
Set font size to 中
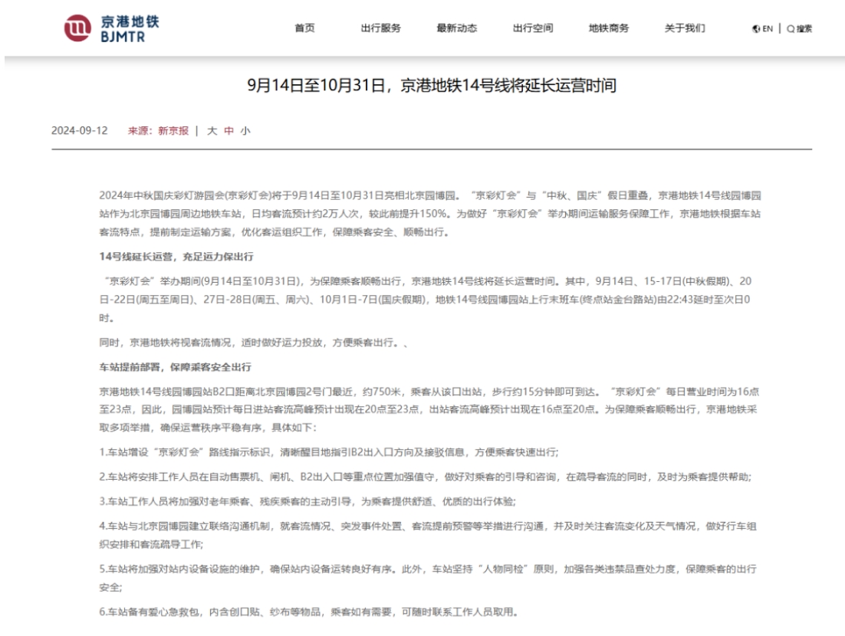pos(229,130)
